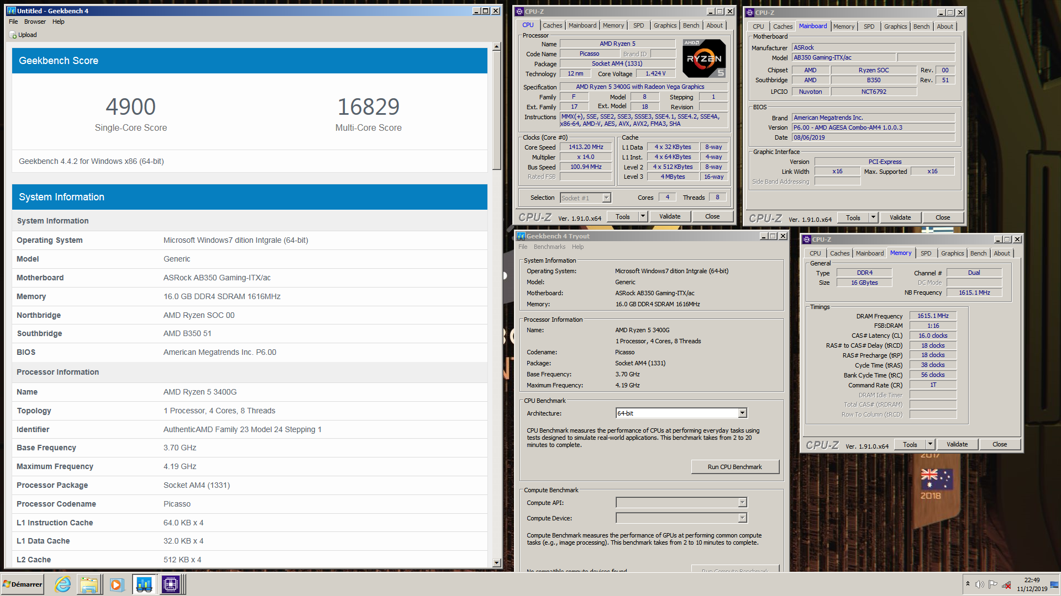The width and height of the screenshot is (1061, 596).
Task: Click the Level 3 cache value 4 MBytes
Action: pos(673,177)
